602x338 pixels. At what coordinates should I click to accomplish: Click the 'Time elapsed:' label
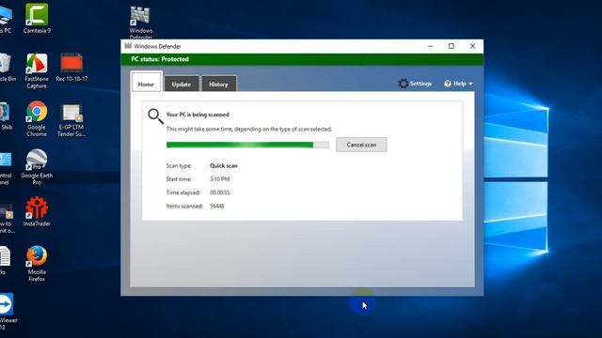(183, 192)
